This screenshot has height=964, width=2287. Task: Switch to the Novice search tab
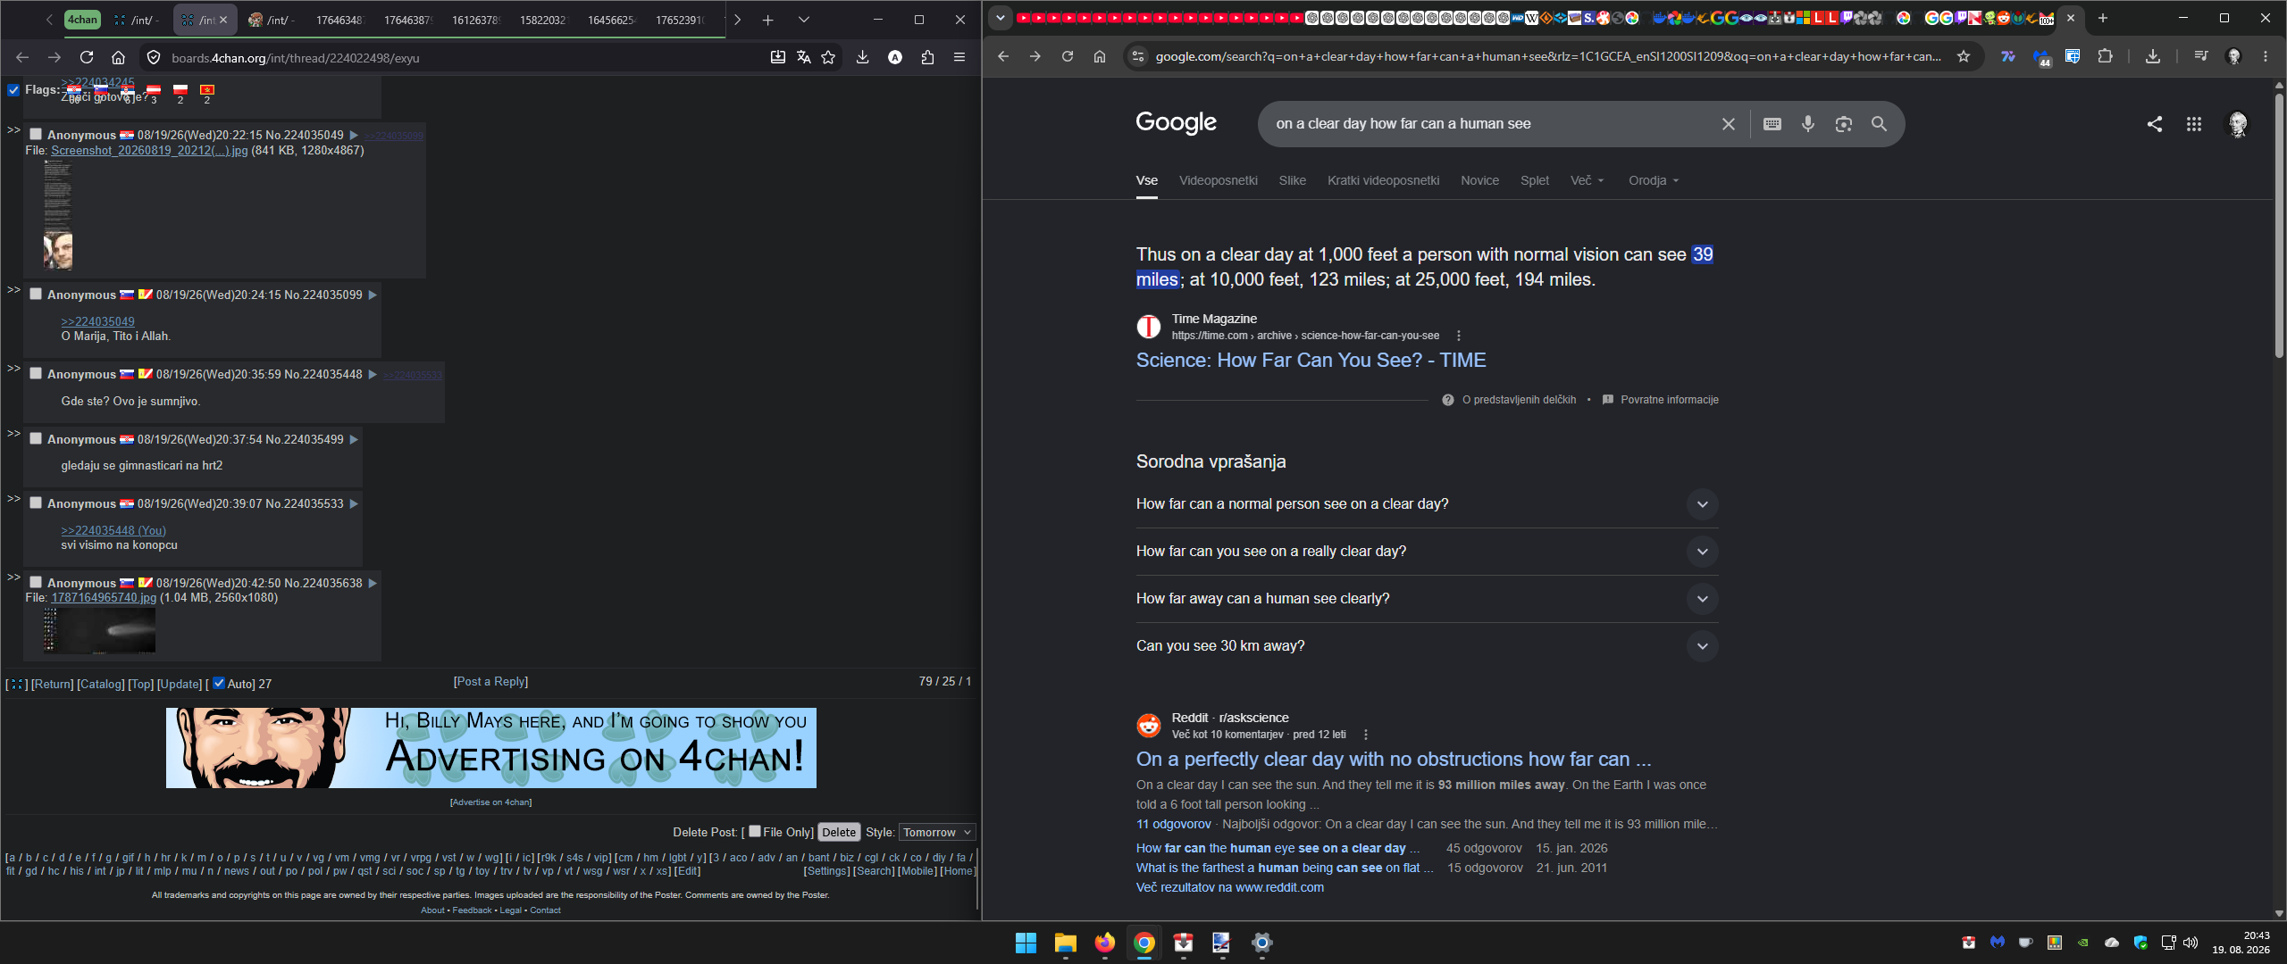1479,180
